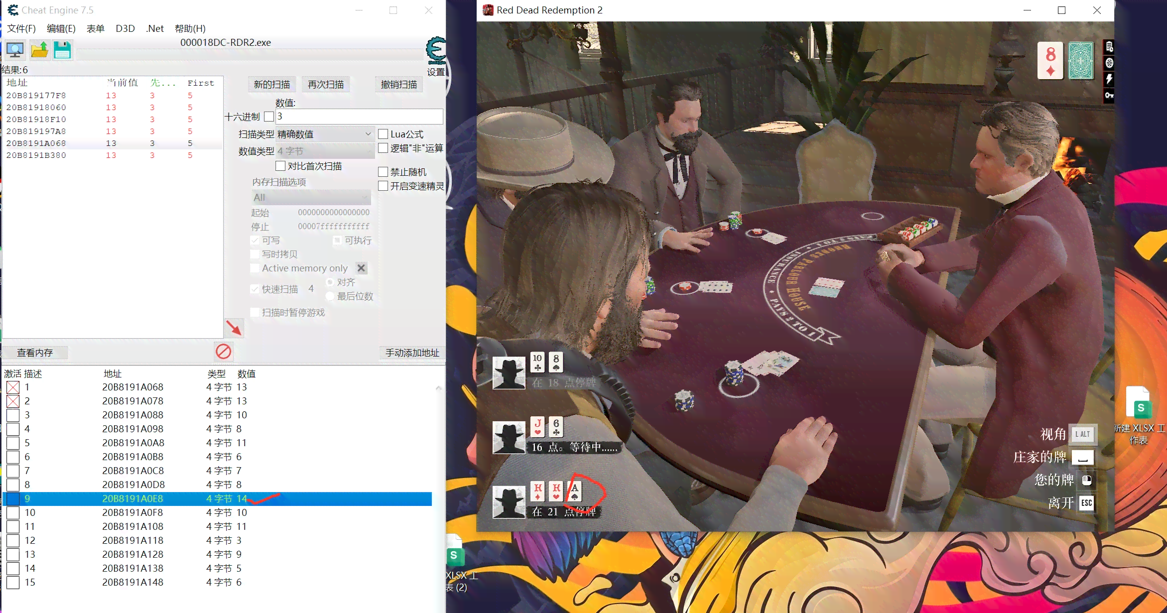Click the Next Scan button
The height and width of the screenshot is (613, 1167).
coord(325,84)
